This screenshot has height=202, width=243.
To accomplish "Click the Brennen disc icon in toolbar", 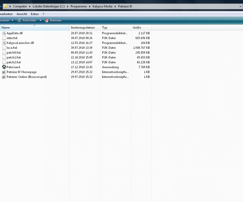I will click(x=47, y=20).
